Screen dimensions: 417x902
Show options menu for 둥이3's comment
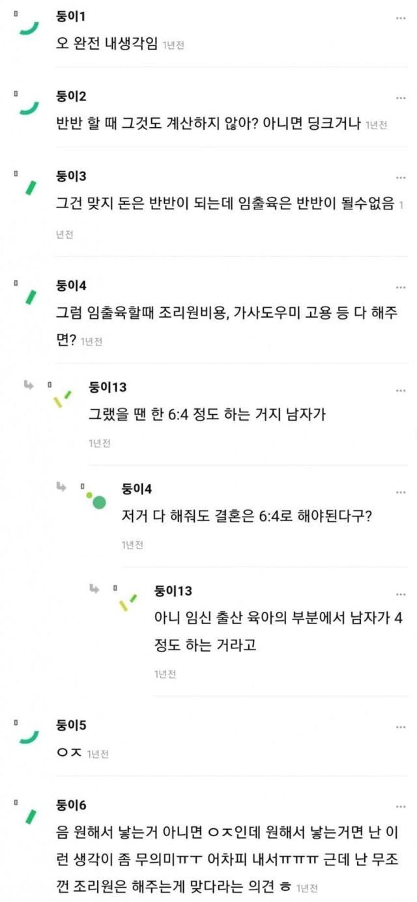pyautogui.click(x=401, y=177)
